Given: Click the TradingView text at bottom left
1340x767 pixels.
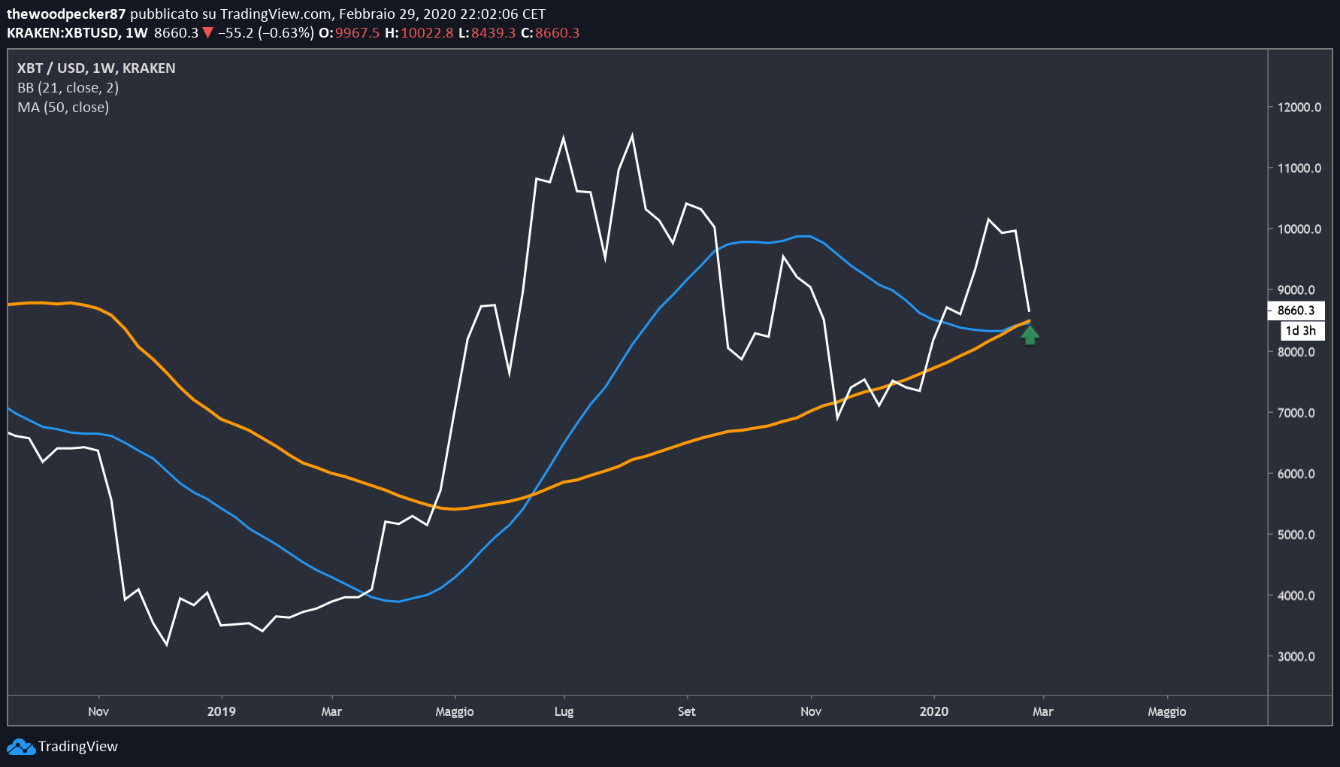Looking at the screenshot, I should tap(78, 747).
